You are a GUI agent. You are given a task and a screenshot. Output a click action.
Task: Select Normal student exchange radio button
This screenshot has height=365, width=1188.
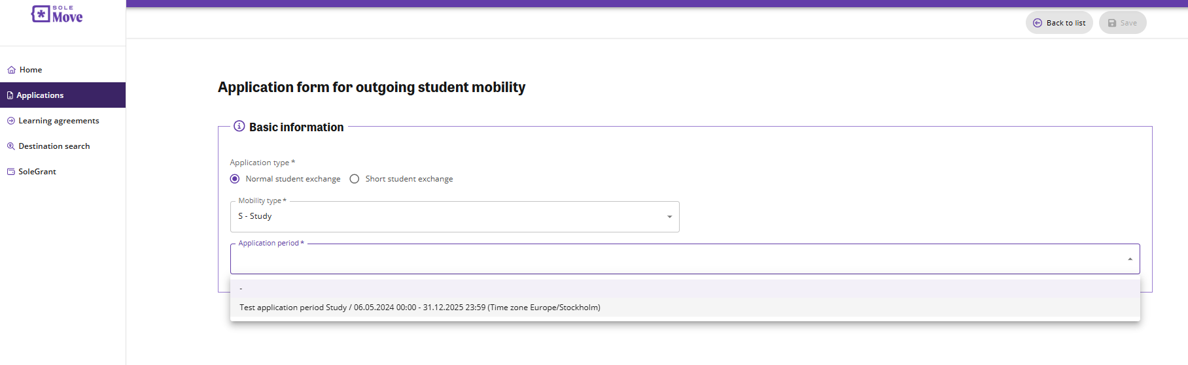click(235, 179)
